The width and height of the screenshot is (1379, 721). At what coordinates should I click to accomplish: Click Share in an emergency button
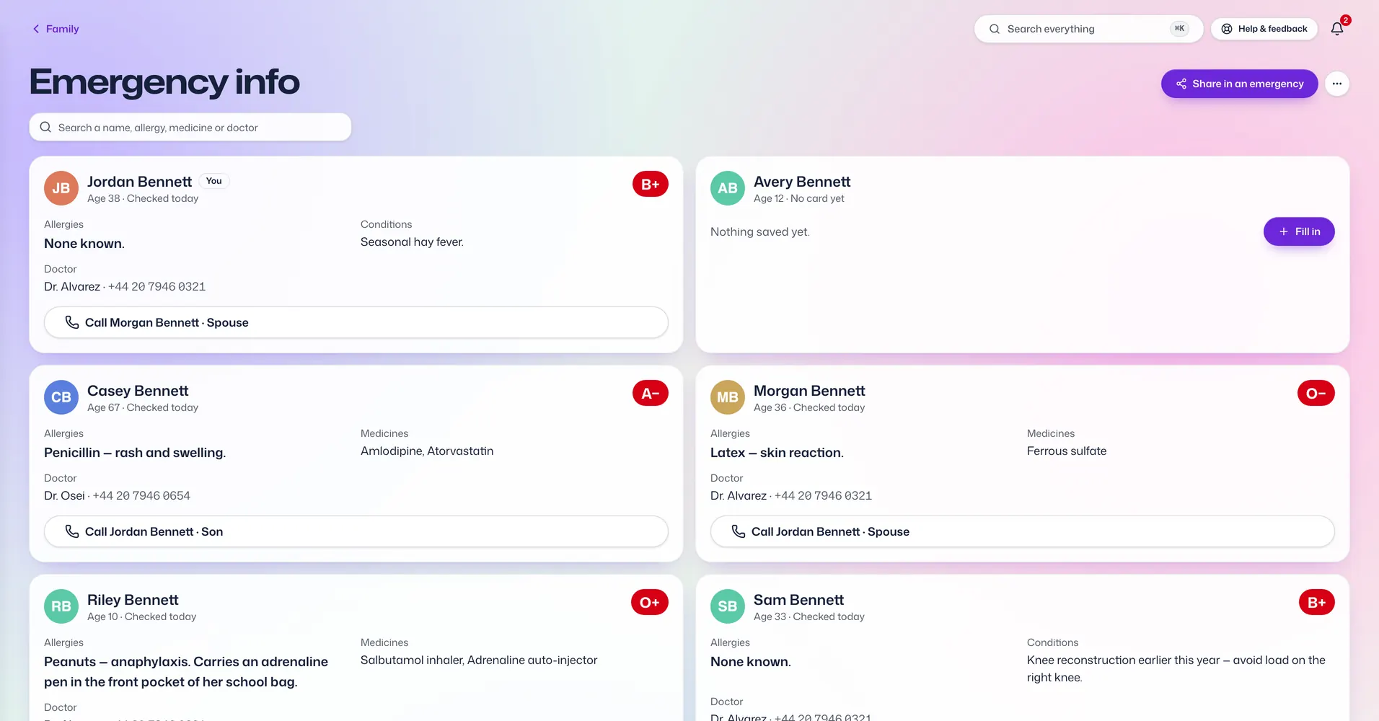click(1239, 84)
